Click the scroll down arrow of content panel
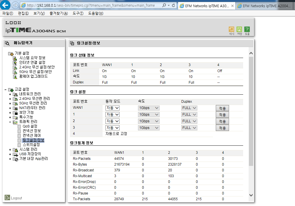The width and height of the screenshot is (295, 206). pos(251,195)
